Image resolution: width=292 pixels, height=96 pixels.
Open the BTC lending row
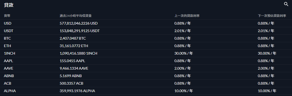pos(146,38)
